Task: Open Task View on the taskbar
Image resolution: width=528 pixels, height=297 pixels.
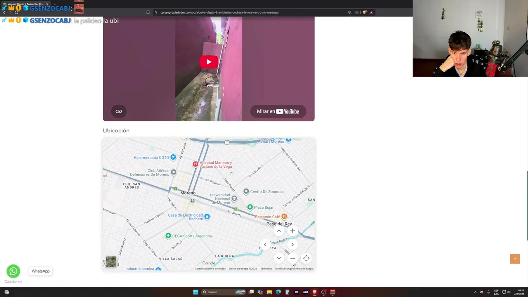Action: 251,292
